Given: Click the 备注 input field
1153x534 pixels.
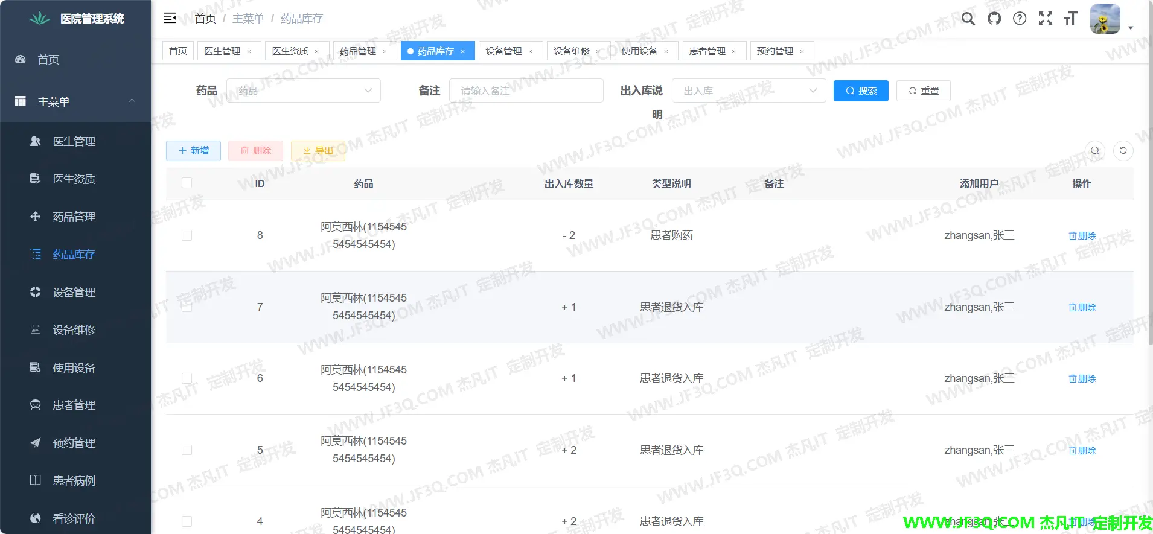Looking at the screenshot, I should (x=526, y=91).
